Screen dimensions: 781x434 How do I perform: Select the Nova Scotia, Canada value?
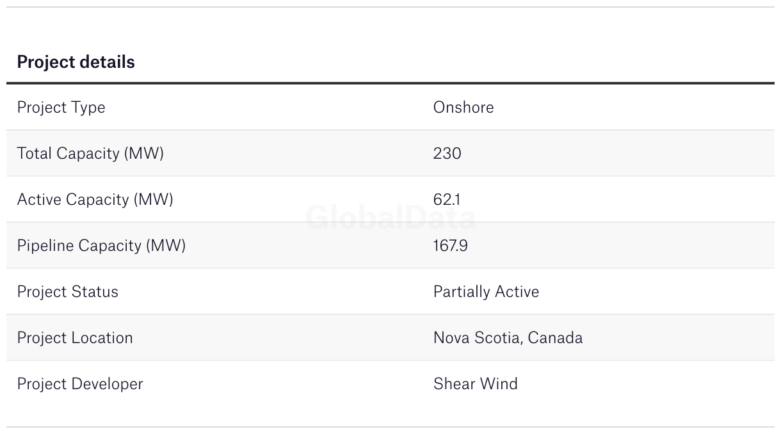tap(508, 338)
